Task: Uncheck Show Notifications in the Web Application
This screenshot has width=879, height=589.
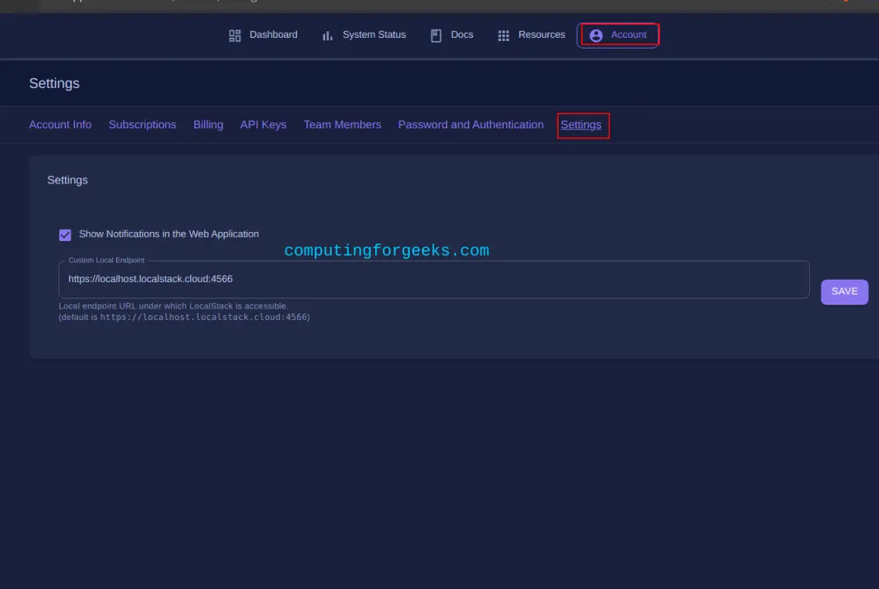Action: tap(65, 234)
